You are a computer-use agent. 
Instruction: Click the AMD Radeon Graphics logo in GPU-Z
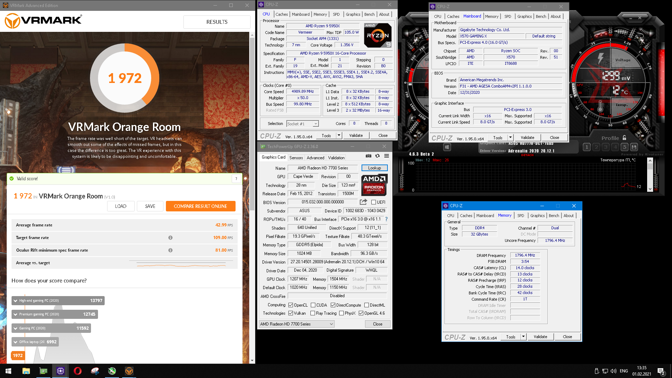tap(374, 184)
